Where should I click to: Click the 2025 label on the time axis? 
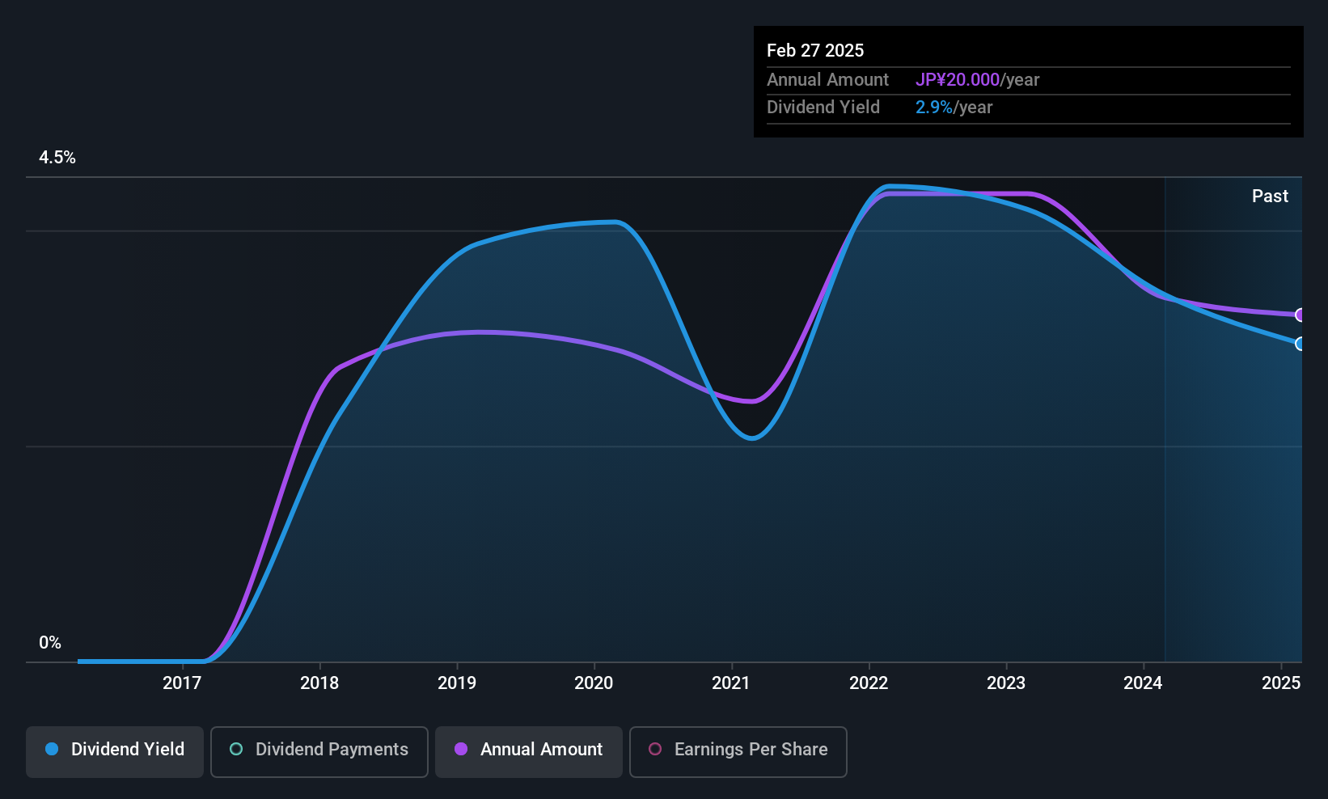pos(1281,683)
